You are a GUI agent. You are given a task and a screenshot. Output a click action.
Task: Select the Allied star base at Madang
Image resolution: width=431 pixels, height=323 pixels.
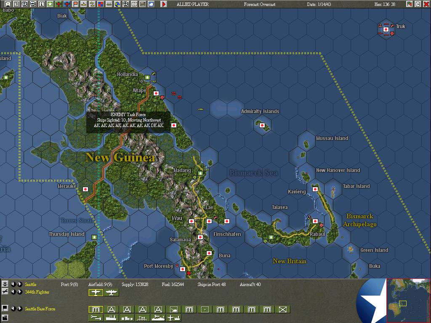click(x=200, y=173)
